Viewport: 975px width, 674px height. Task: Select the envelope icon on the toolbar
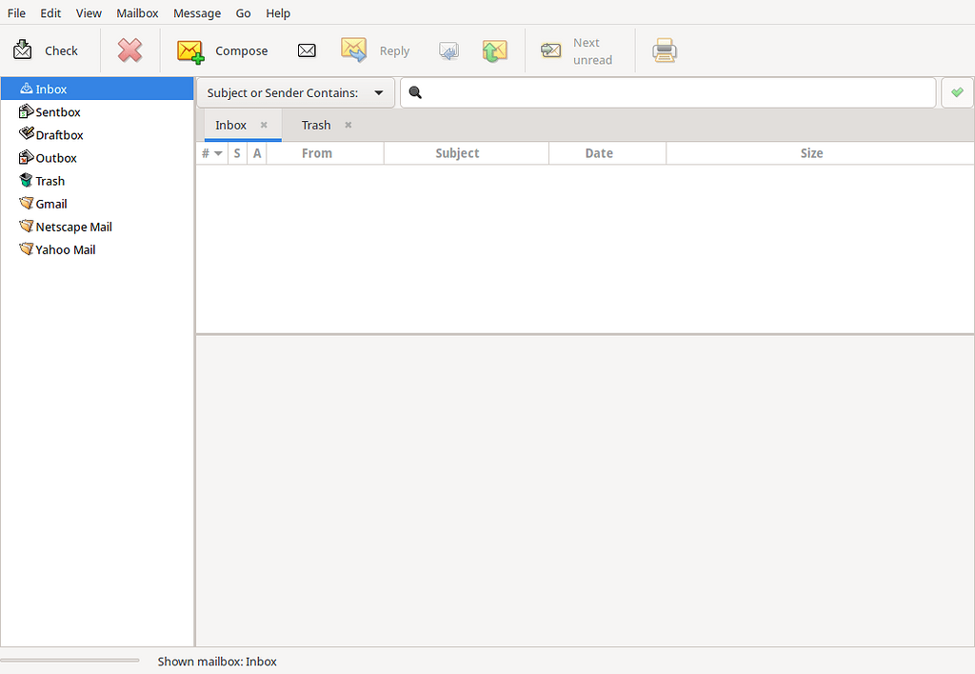click(307, 50)
